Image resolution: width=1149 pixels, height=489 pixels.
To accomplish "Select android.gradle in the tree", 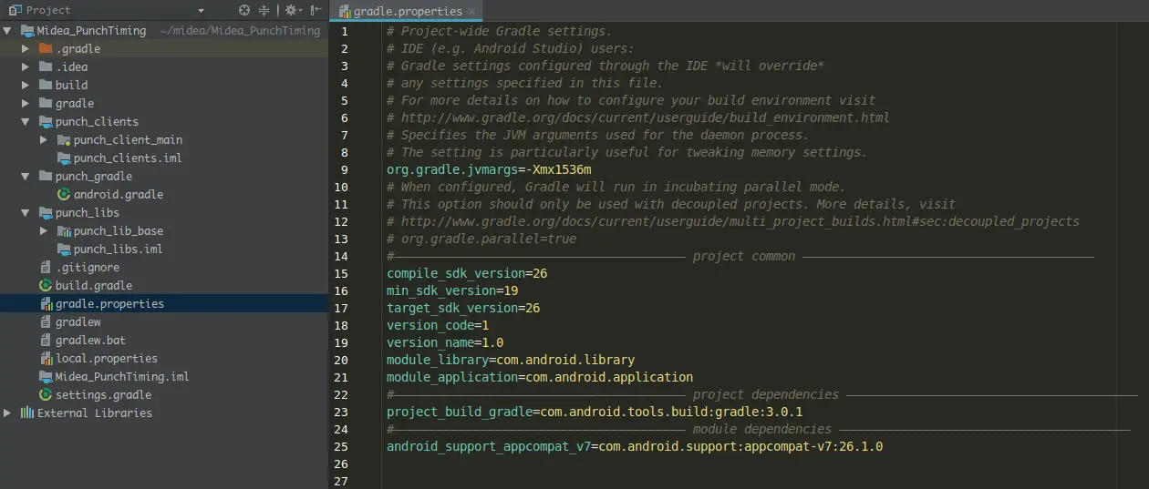I will [119, 194].
